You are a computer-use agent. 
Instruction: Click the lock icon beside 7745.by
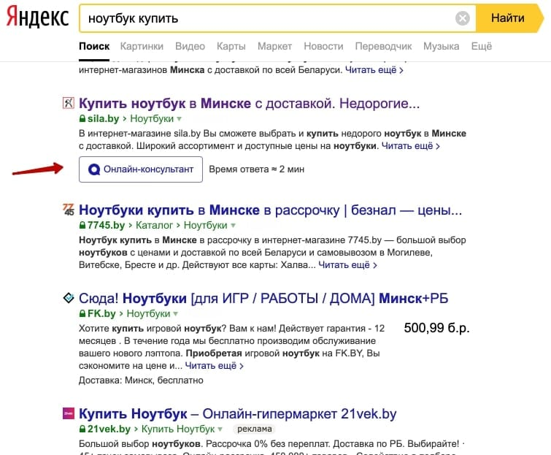[82, 225]
